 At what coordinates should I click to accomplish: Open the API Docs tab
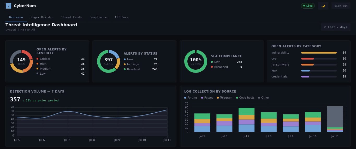click(122, 17)
